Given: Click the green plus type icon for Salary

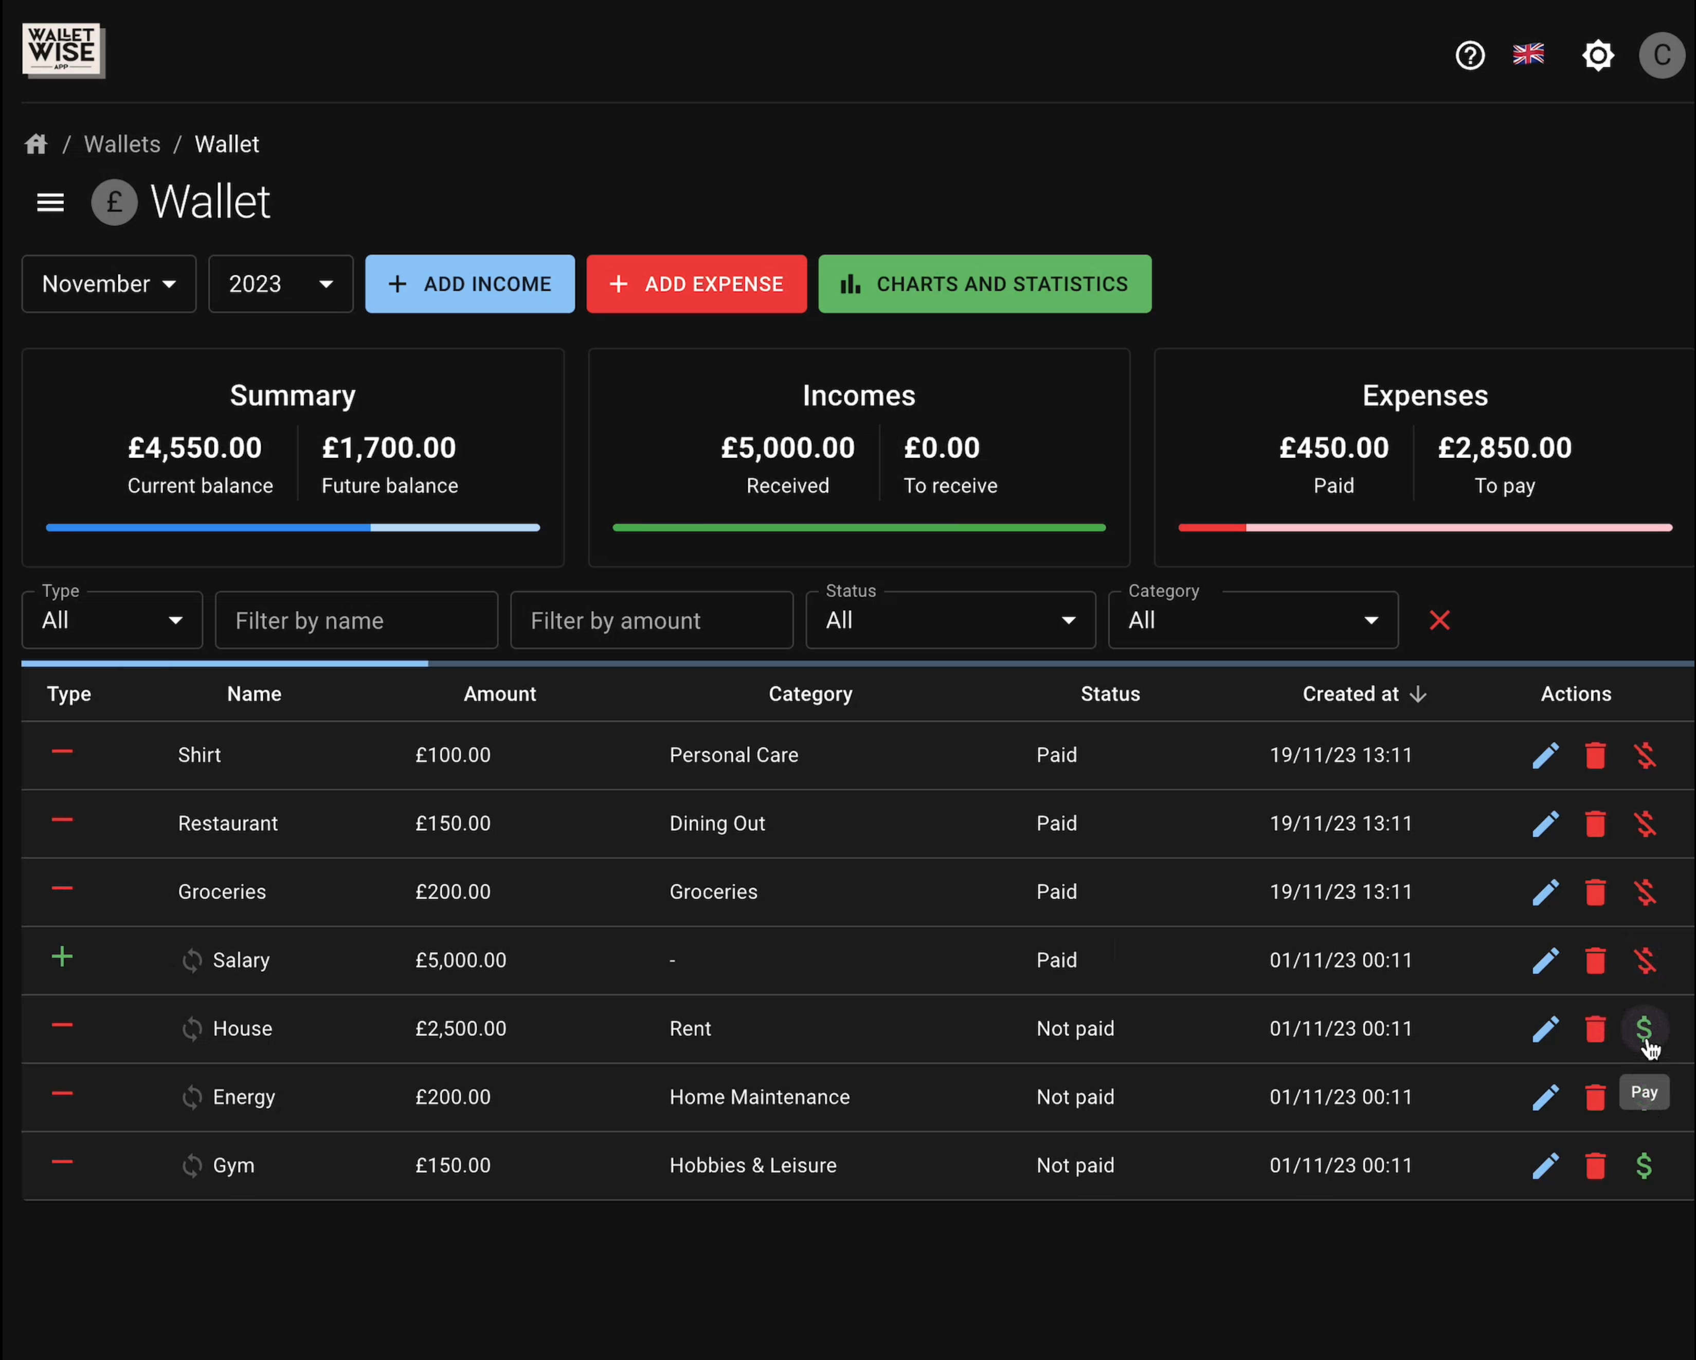Looking at the screenshot, I should 62,958.
